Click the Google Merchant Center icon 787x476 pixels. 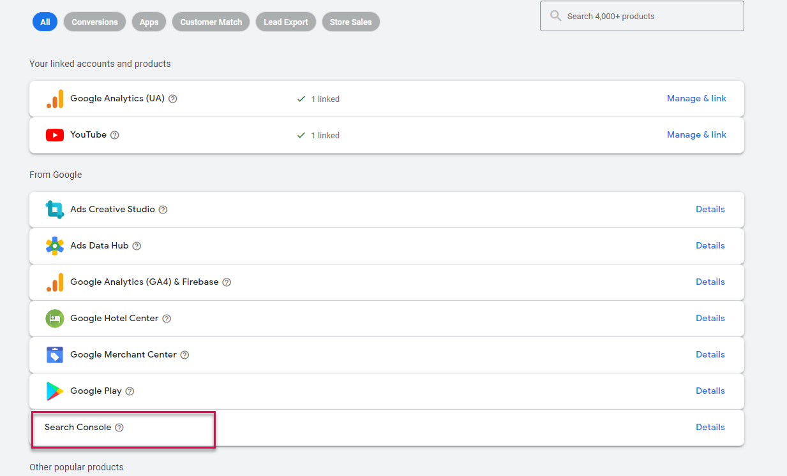click(x=55, y=354)
